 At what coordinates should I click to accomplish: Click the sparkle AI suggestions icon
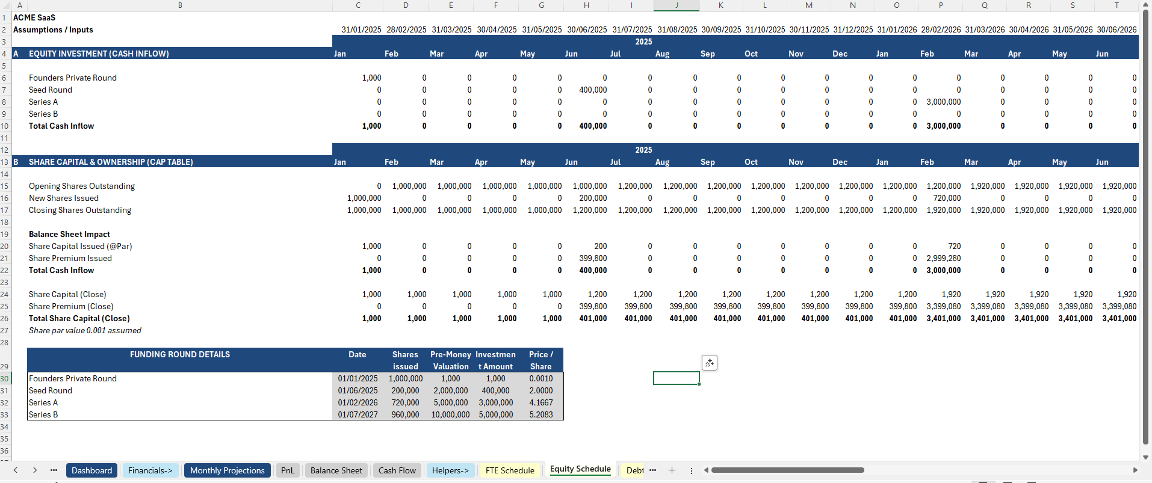(x=710, y=363)
